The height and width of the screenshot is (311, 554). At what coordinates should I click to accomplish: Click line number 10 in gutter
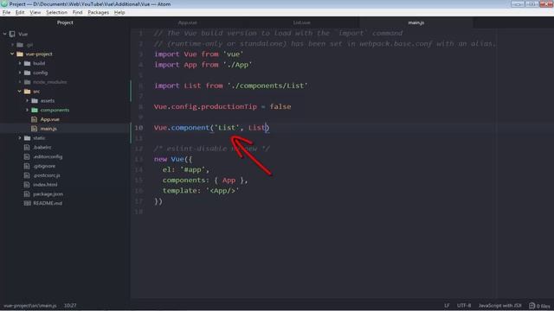coord(138,128)
